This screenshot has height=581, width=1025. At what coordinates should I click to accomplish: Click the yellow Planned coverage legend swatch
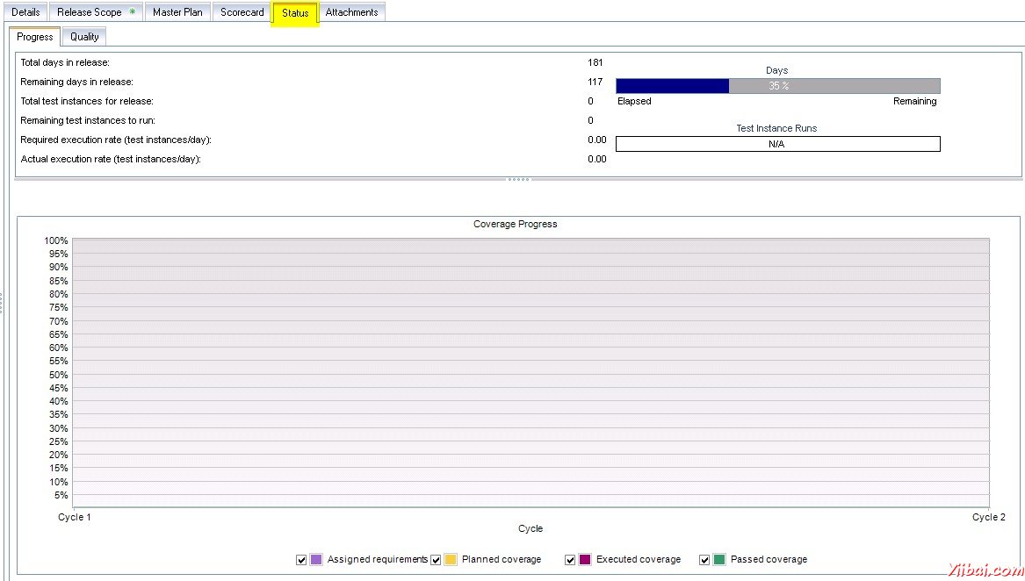[451, 560]
